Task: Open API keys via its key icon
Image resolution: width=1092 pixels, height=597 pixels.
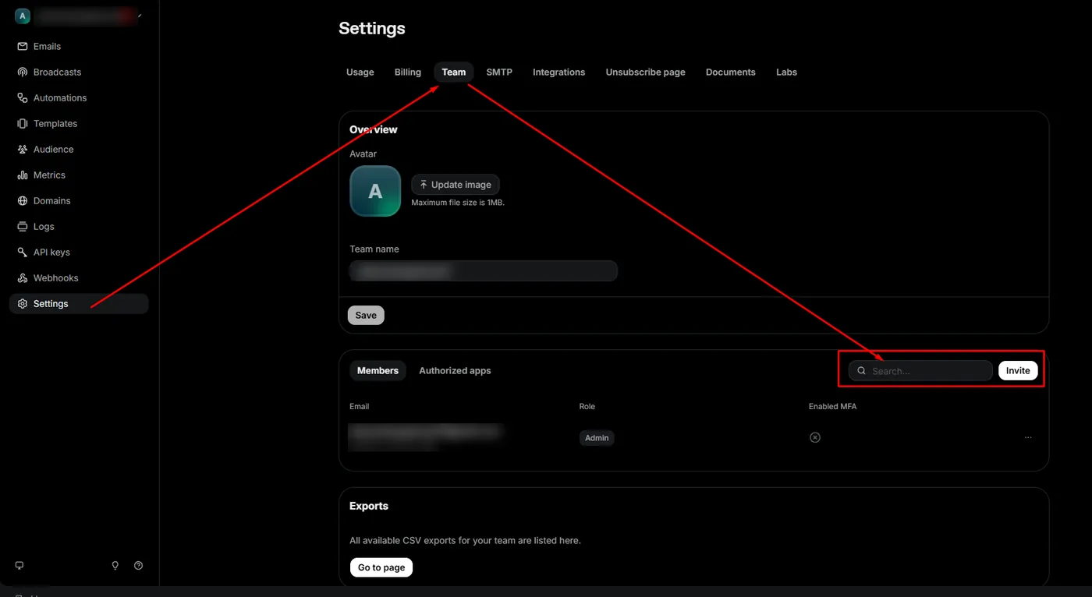Action: click(x=23, y=253)
